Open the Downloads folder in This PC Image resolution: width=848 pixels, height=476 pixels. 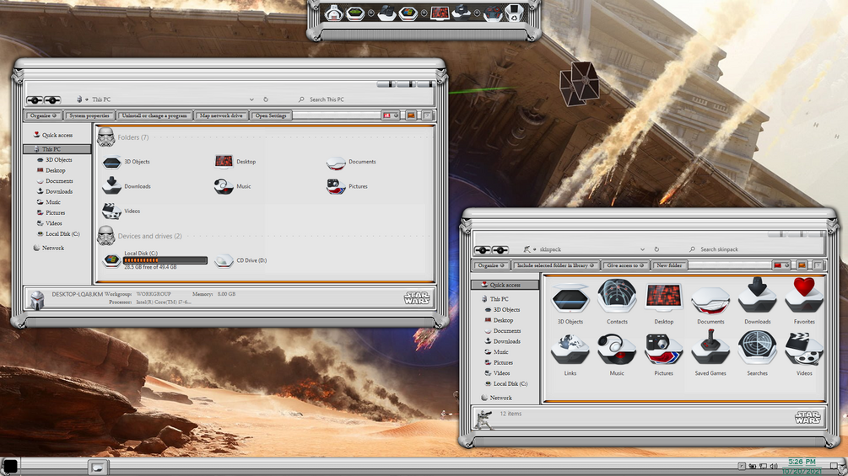click(127, 185)
